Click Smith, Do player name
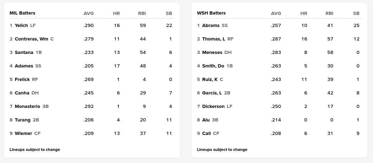The image size is (373, 163). 213,66
